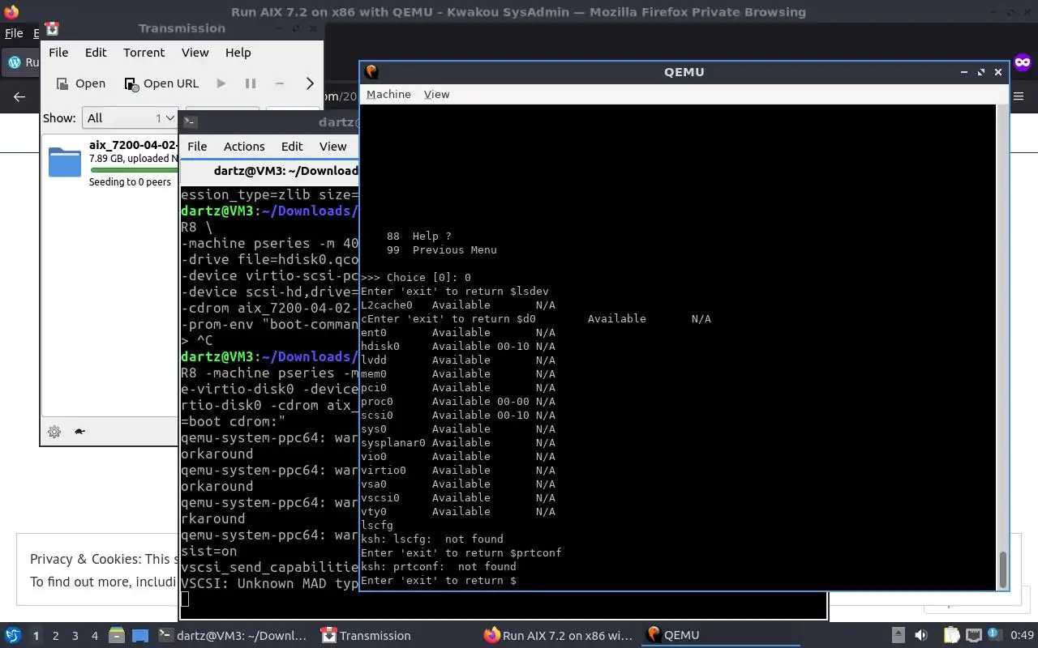The image size is (1038, 648).
Task: Open Transmission's Torrent menu
Action: [x=144, y=53]
